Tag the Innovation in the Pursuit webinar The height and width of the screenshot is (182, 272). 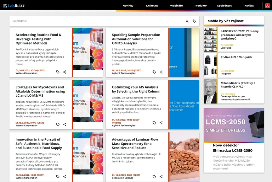pyautogui.click(x=58, y=177)
